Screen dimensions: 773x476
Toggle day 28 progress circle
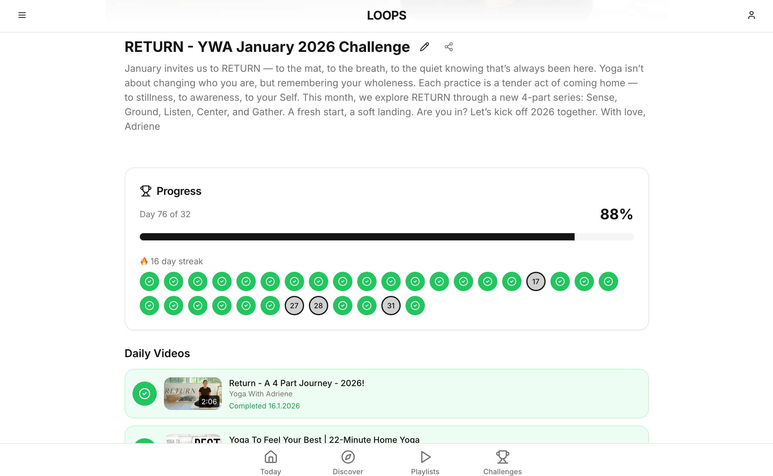[318, 306]
